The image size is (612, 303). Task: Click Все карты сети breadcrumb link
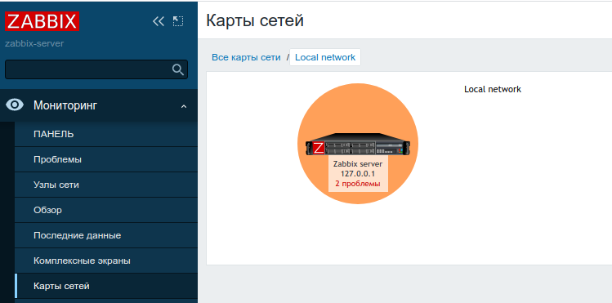(x=246, y=57)
